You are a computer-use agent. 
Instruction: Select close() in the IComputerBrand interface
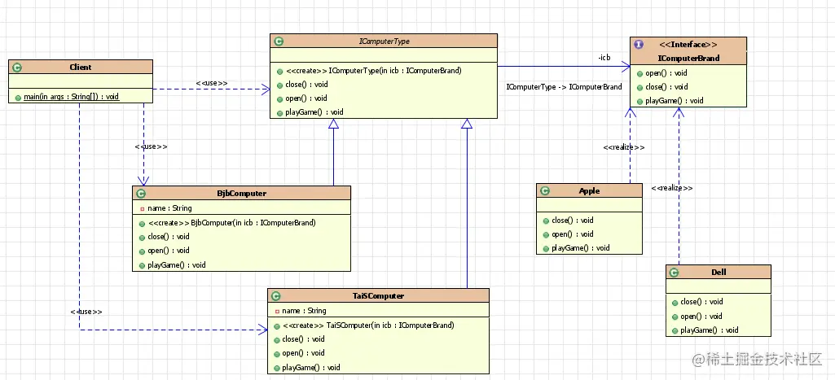pyautogui.click(x=666, y=87)
